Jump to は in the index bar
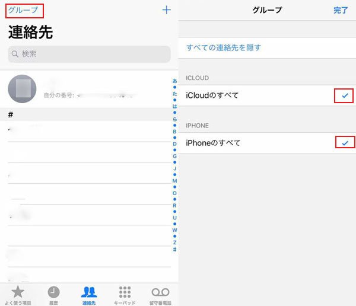The height and width of the screenshot is (306, 356). [174, 106]
